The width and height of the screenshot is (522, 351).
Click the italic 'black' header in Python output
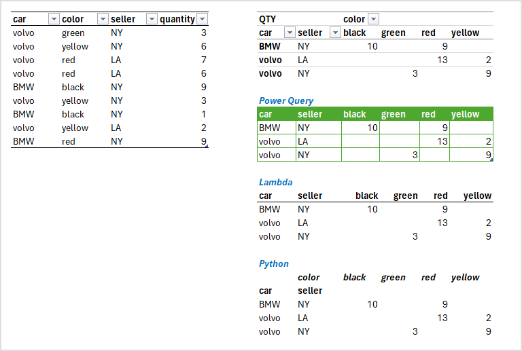tap(355, 277)
